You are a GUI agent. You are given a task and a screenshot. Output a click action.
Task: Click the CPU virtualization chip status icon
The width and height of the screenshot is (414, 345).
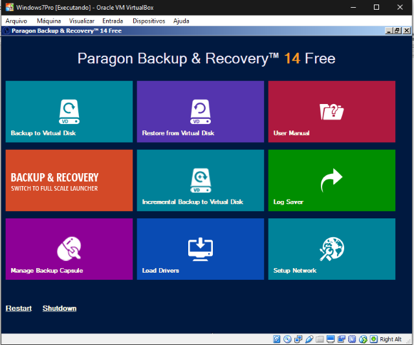(352, 339)
